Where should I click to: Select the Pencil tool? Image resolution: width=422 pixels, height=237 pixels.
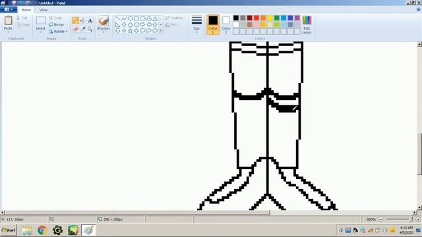point(75,20)
